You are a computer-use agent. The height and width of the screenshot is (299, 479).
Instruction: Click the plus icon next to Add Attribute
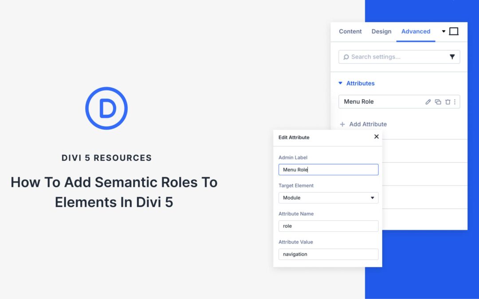[x=342, y=124]
